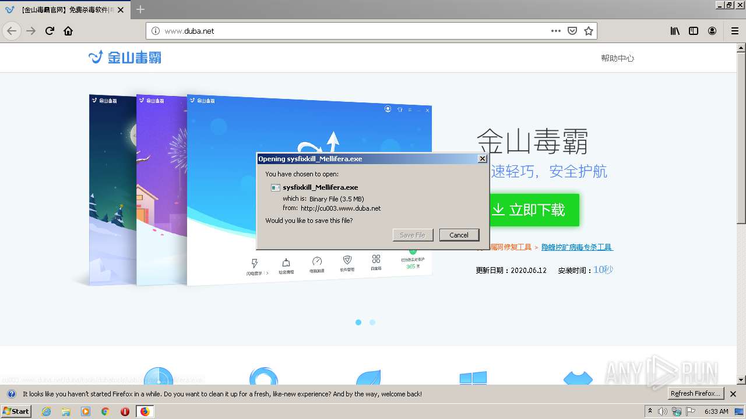The width and height of the screenshot is (746, 419).
Task: Show hidden system tray icons
Action: 650,411
